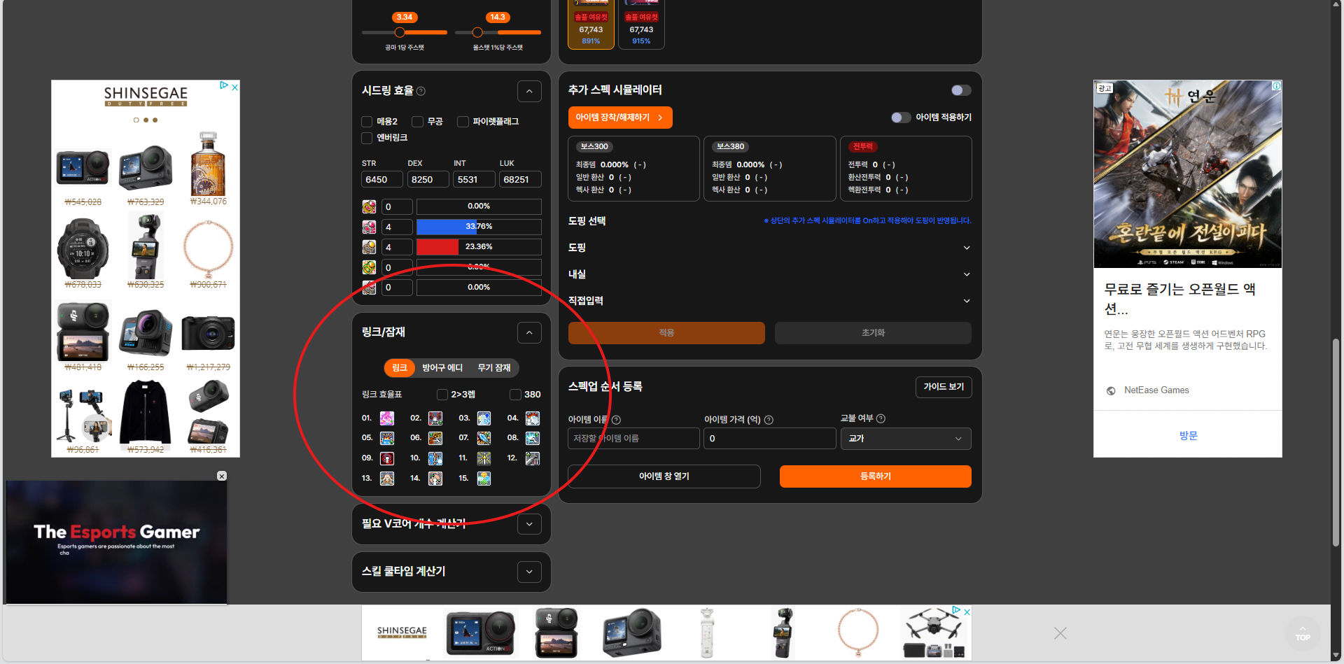Click the 등록하기 button
Image resolution: width=1344 pixels, height=664 pixels.
(875, 476)
